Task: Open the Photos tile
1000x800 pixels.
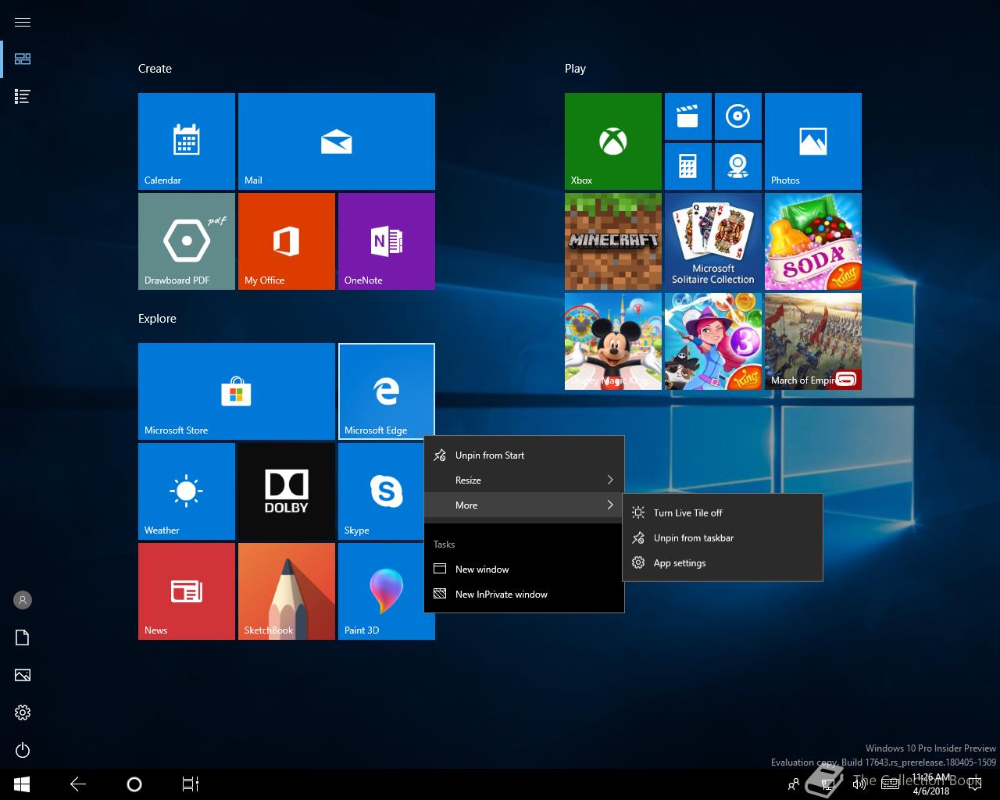Action: tap(813, 141)
